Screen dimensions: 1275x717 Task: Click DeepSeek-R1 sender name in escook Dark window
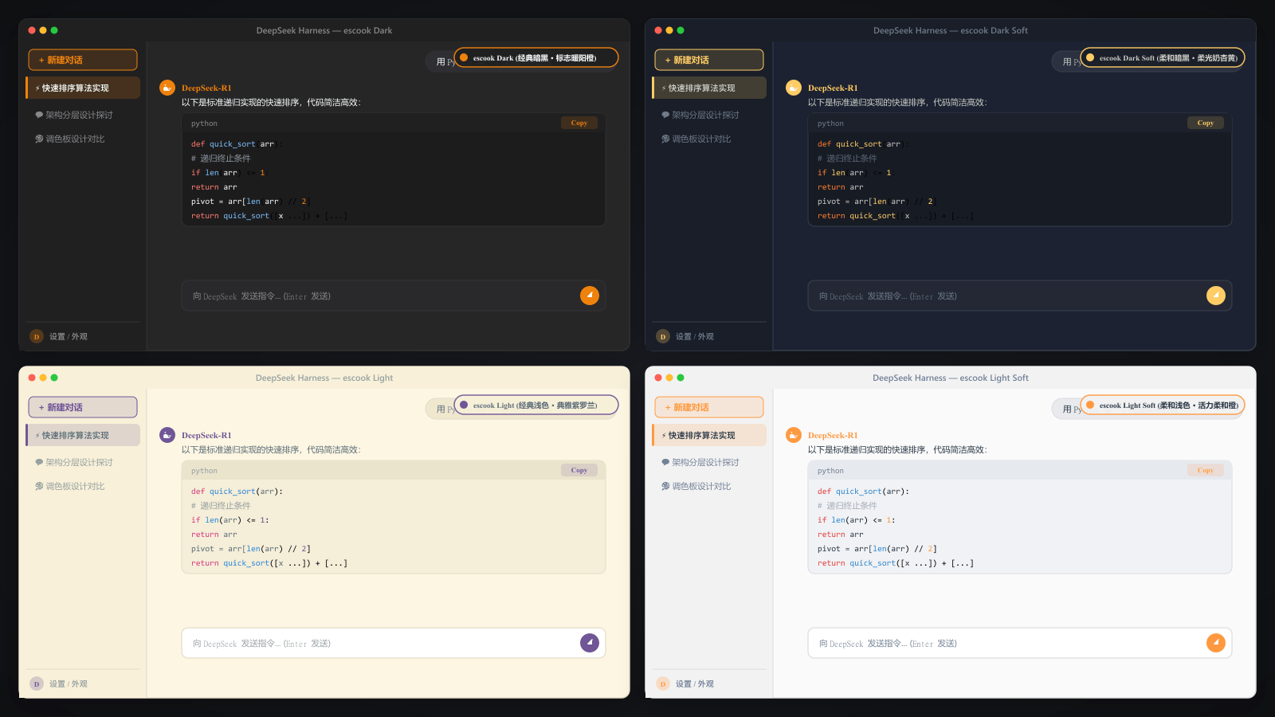pyautogui.click(x=206, y=88)
